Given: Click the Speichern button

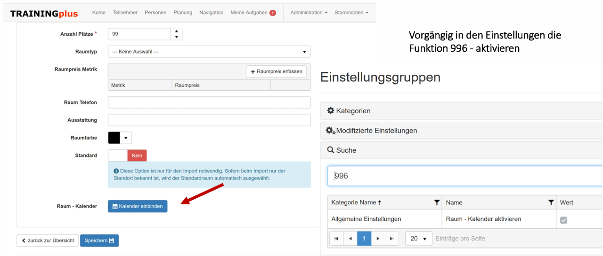Looking at the screenshot, I should pyautogui.click(x=99, y=240).
